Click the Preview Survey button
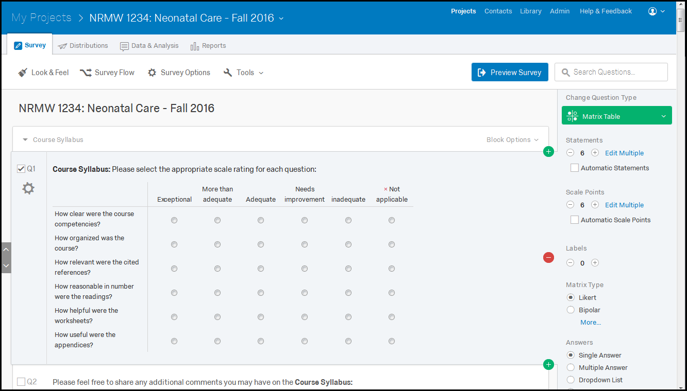 (x=509, y=72)
